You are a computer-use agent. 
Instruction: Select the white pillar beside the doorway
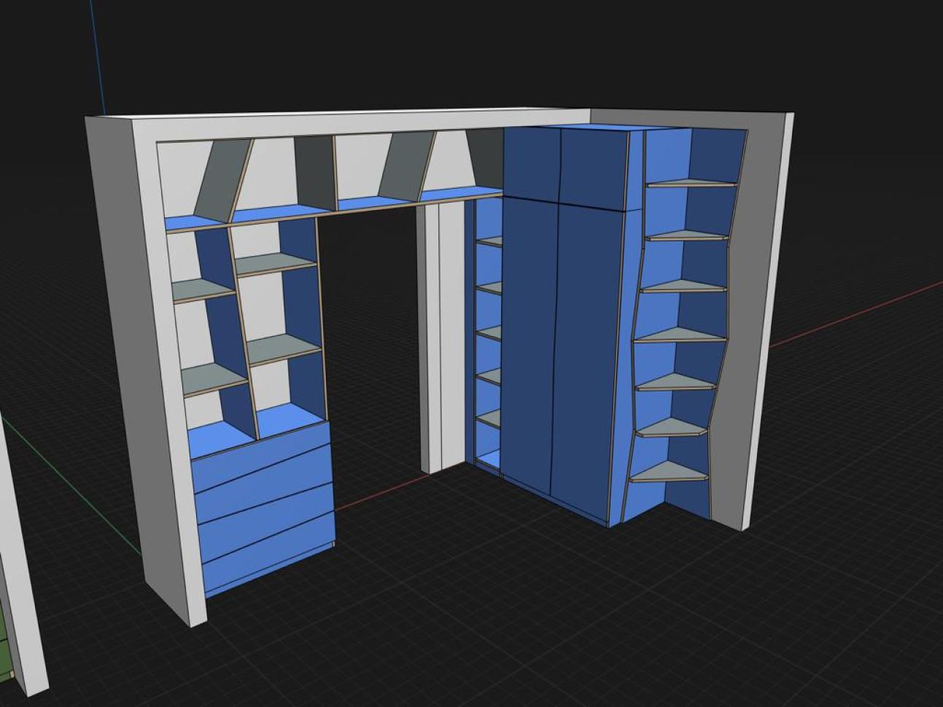(x=441, y=337)
